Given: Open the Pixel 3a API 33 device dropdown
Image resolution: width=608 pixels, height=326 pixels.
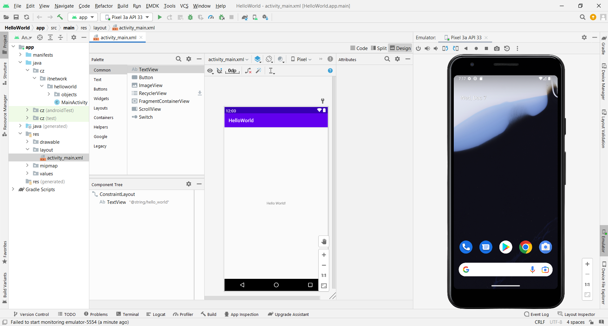Looking at the screenshot, I should (x=127, y=17).
